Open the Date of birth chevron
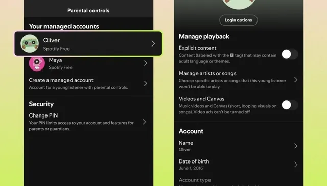Screen dimensions: 327x186 296,165
